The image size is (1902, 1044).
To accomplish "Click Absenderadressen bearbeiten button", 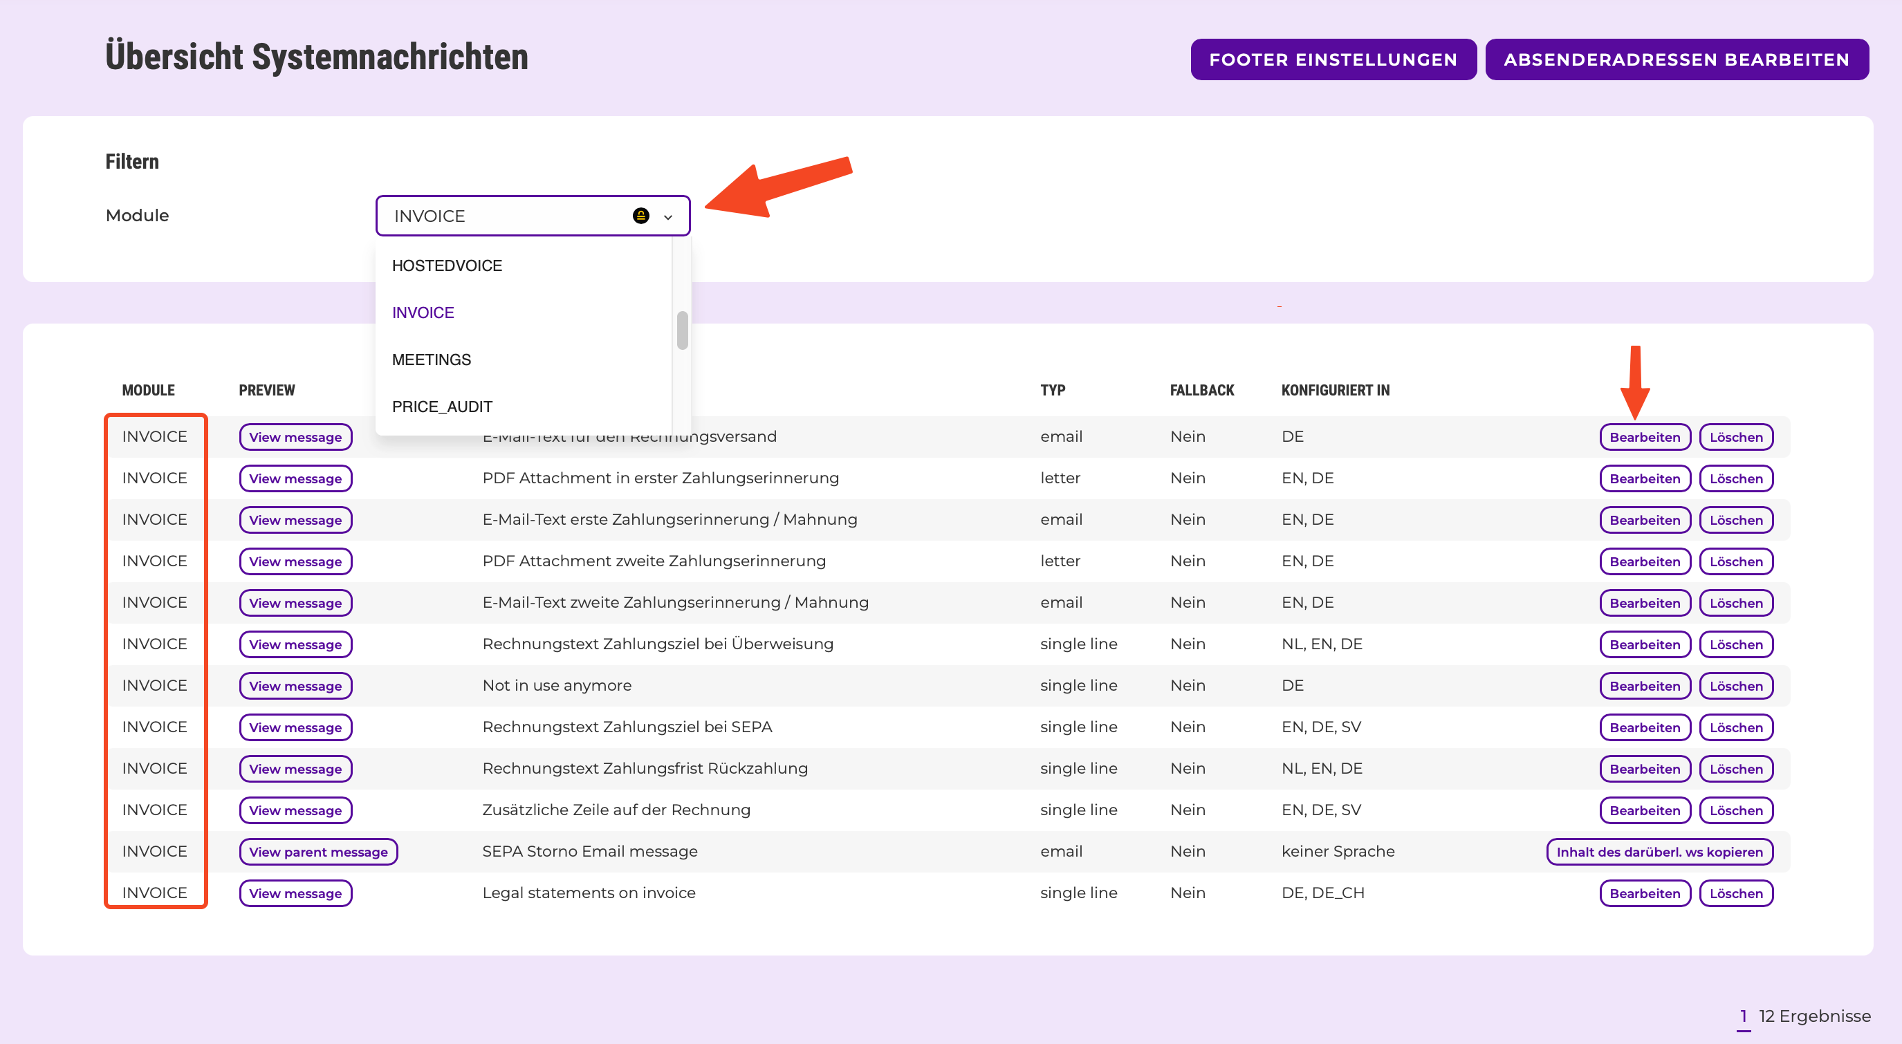I will [1676, 59].
